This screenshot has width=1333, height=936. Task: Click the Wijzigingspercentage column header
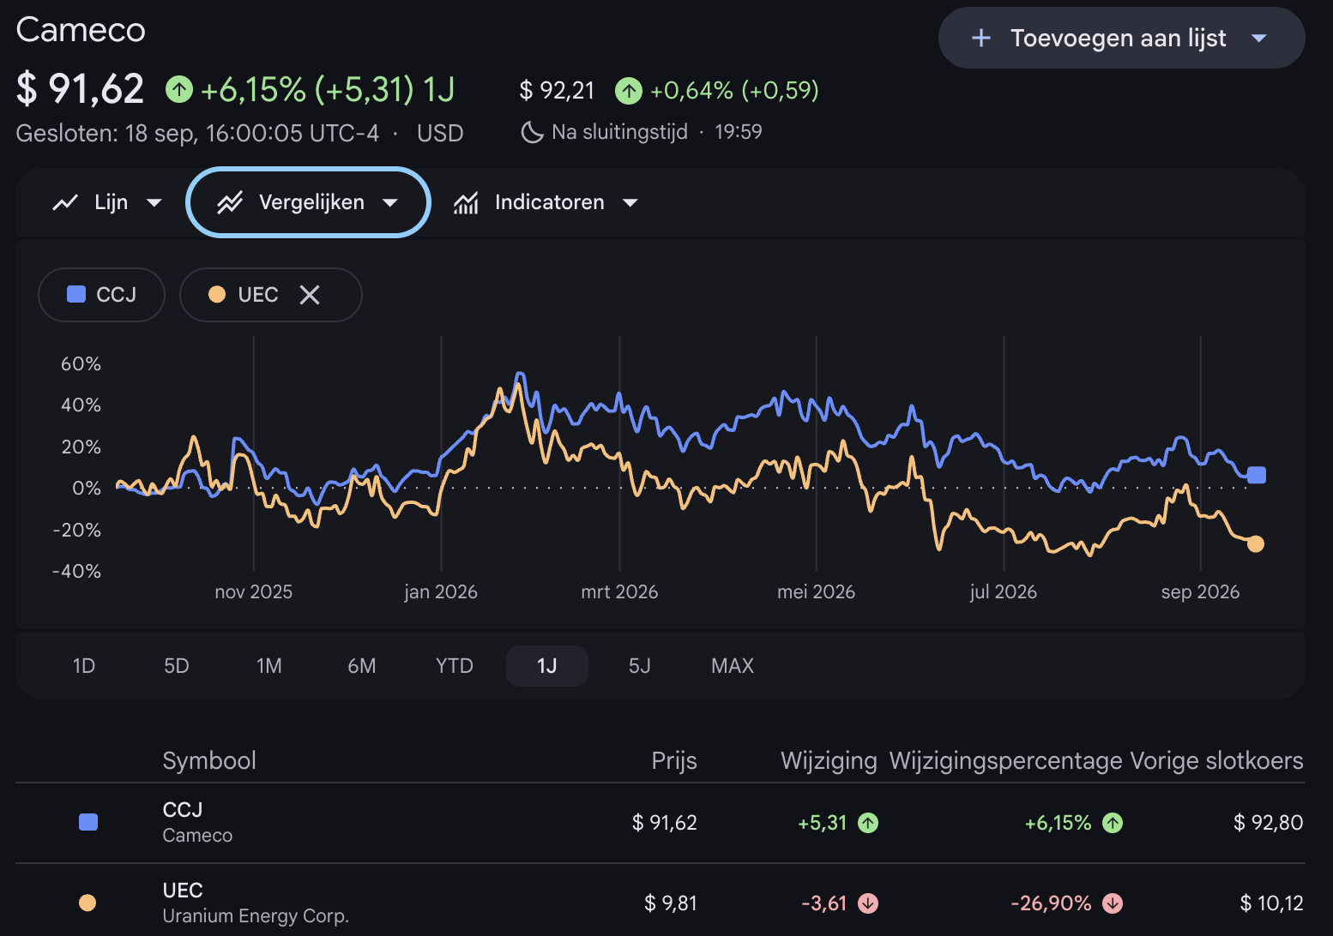pos(1006,760)
